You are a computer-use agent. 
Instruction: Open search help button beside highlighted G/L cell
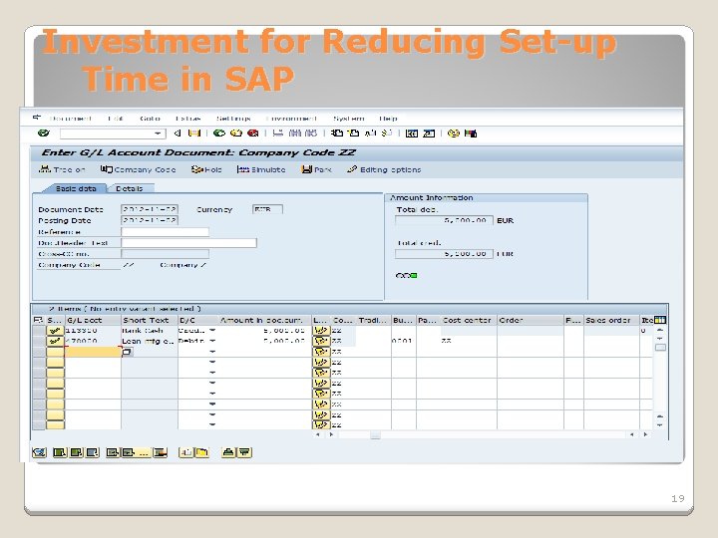pos(128,352)
